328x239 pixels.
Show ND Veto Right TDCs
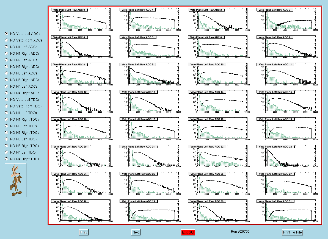(x=7, y=106)
